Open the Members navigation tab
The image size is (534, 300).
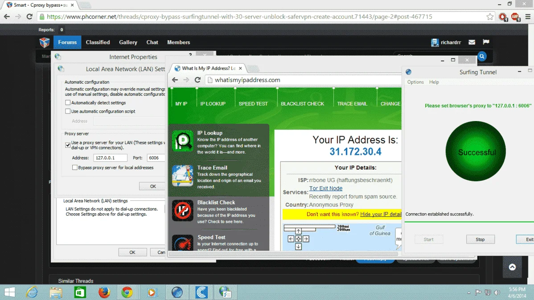tap(178, 42)
